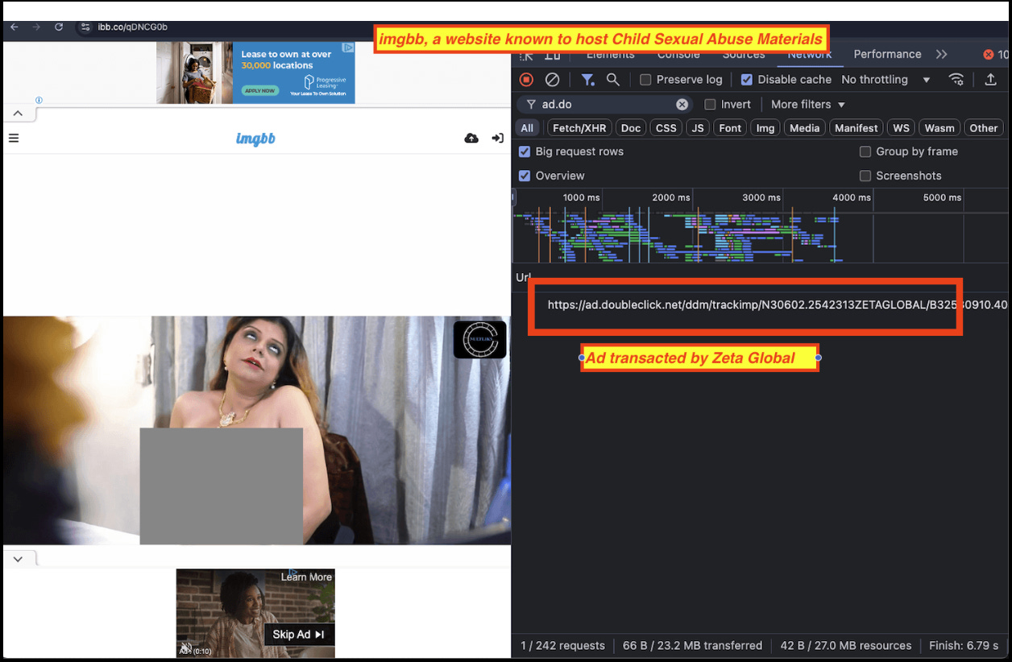Image resolution: width=1012 pixels, height=662 pixels.
Task: Open the No throttling dropdown
Action: pos(885,80)
